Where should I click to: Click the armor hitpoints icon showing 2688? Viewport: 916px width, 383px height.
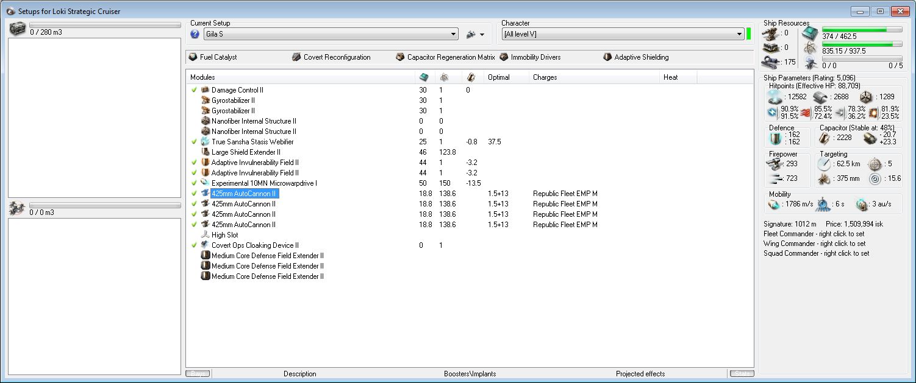pyautogui.click(x=820, y=97)
